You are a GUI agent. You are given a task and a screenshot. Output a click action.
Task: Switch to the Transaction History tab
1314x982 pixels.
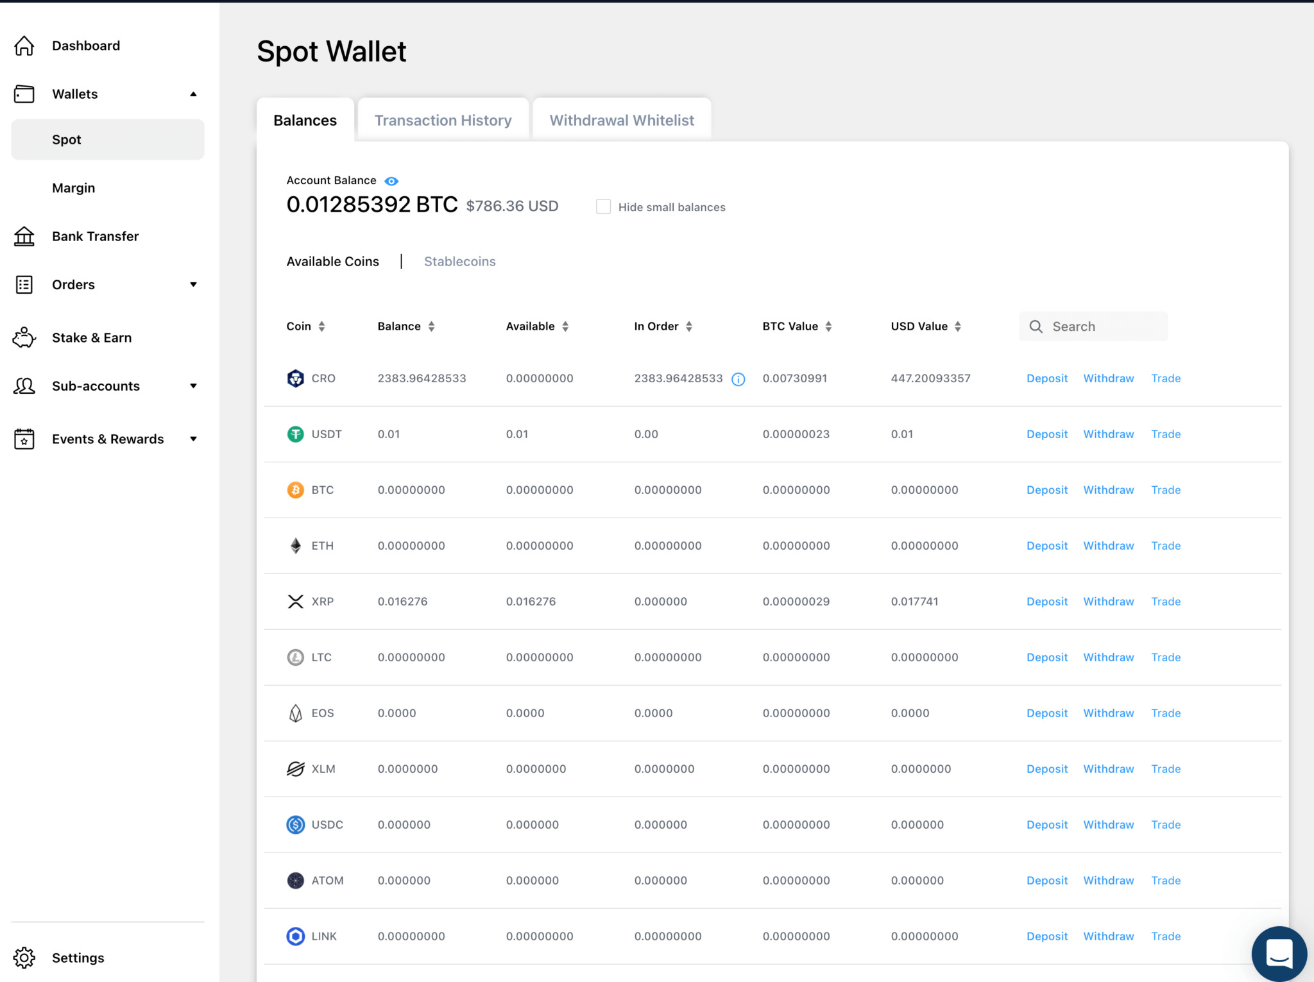pos(443,120)
